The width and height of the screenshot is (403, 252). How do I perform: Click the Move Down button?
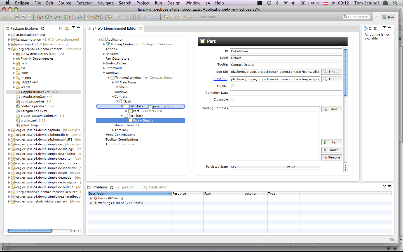(332, 150)
